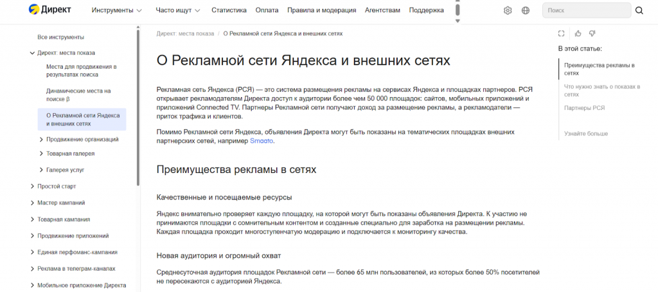This screenshot has width=658, height=292.
Task: Click the Новая аудитория и огромный охват subheading
Action: (x=218, y=255)
